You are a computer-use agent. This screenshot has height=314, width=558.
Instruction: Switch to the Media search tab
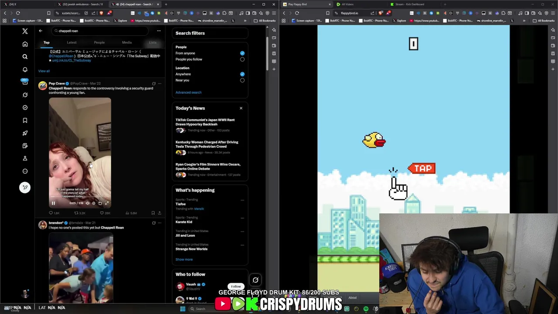(x=127, y=43)
